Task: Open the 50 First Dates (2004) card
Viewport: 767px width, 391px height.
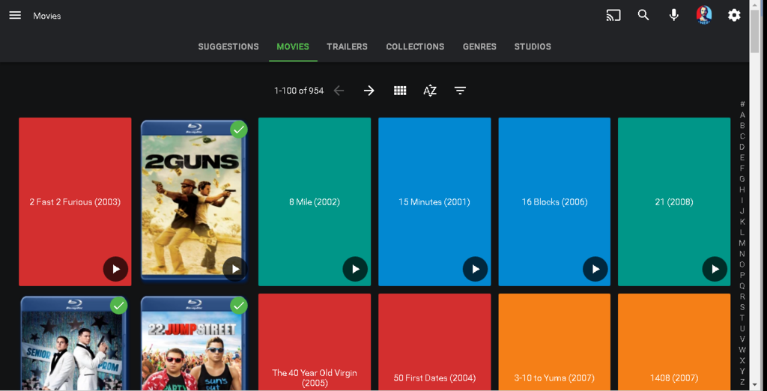Action: [434, 352]
